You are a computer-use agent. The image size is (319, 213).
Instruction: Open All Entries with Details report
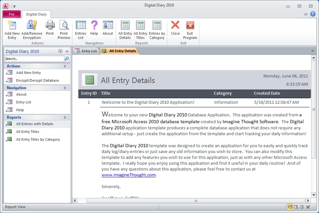point(37,124)
